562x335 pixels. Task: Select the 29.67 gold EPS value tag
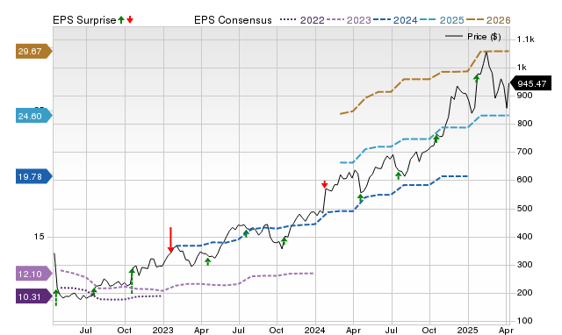pos(33,51)
